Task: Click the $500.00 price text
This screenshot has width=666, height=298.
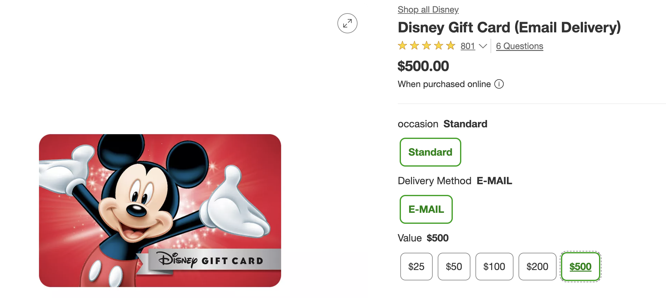Action: pos(423,66)
